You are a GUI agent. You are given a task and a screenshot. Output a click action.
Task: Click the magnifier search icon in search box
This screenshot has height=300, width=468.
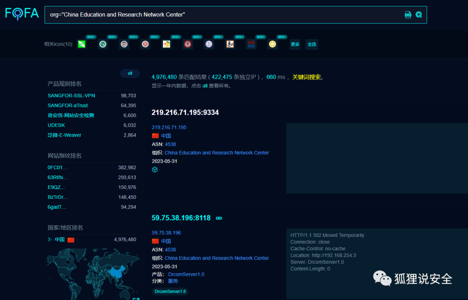coord(419,15)
